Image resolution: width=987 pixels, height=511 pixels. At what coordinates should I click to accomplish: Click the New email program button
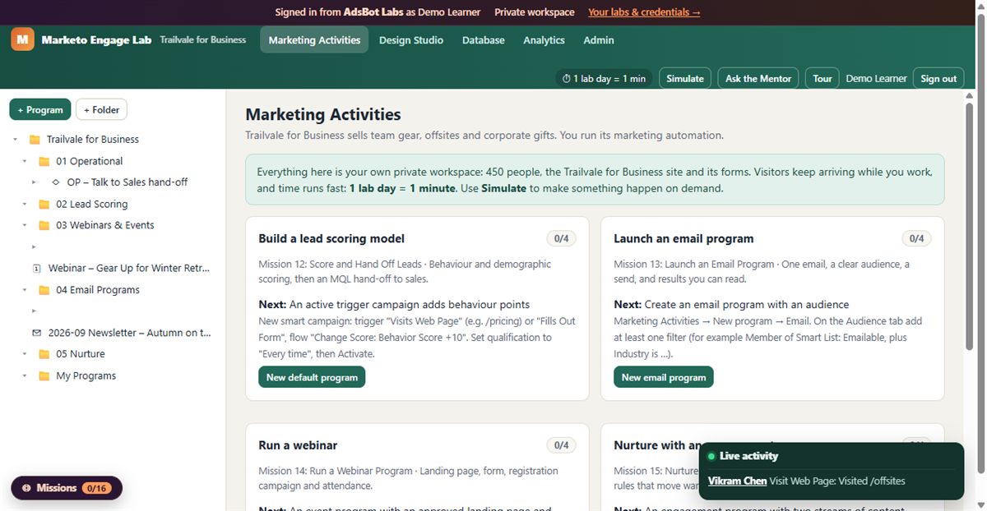[x=664, y=377]
